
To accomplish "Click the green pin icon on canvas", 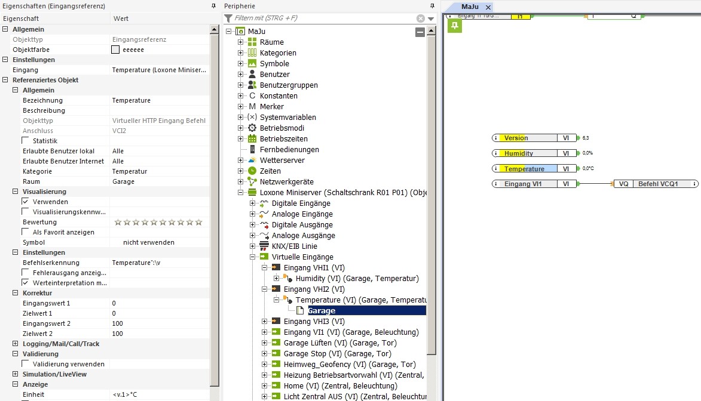I will (x=455, y=26).
